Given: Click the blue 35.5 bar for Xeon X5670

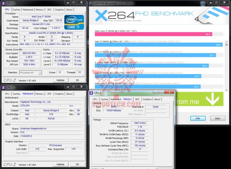Looking at the screenshot, I should 152,66.
